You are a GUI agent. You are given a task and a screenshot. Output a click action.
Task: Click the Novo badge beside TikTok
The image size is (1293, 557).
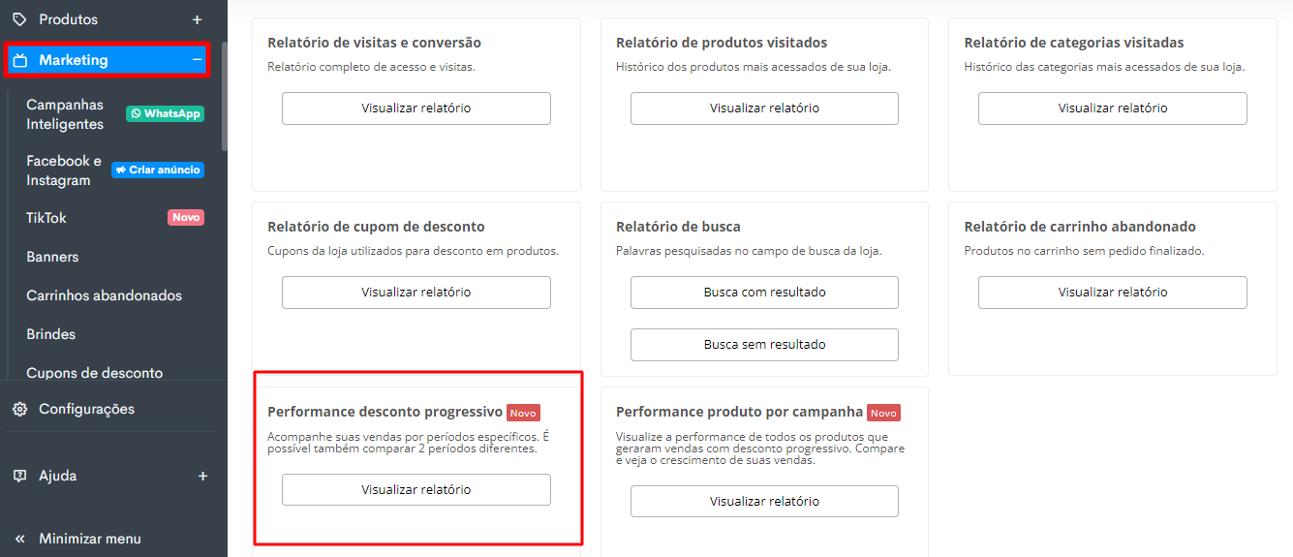186,218
